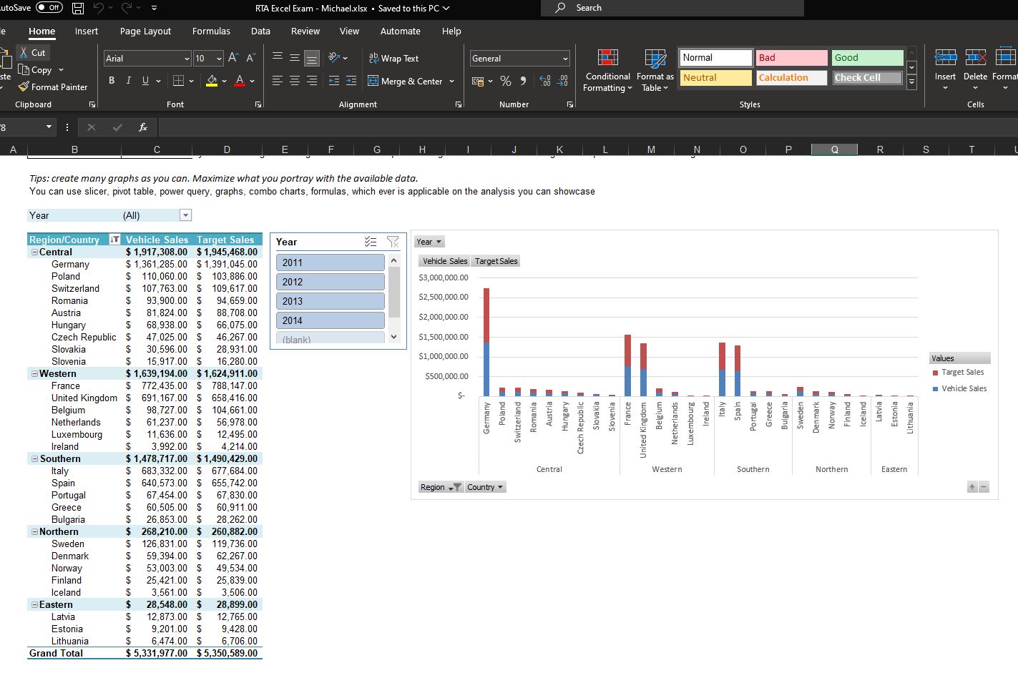Open the Automate tab
The width and height of the screenshot is (1018, 678).
click(401, 31)
